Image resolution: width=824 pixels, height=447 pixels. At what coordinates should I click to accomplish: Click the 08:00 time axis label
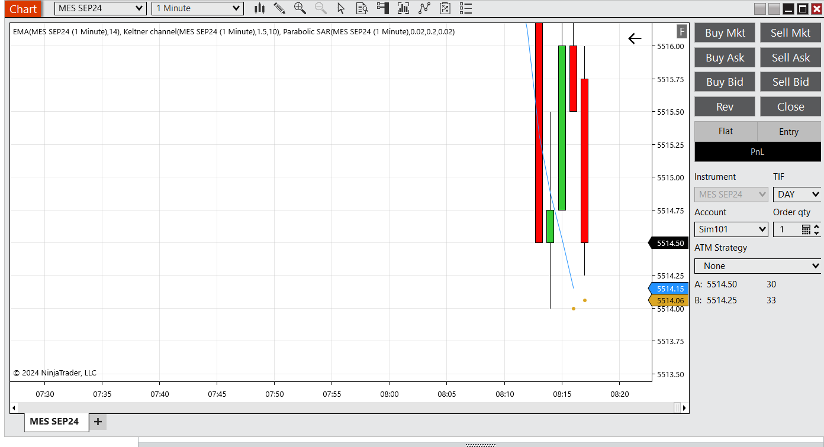pos(389,394)
